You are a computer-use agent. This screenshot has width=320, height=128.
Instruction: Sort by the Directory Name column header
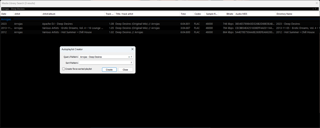pyautogui.click(x=297, y=14)
